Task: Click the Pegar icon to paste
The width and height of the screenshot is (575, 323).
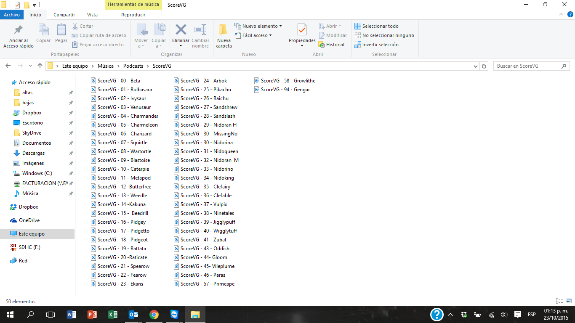Action: point(61,34)
